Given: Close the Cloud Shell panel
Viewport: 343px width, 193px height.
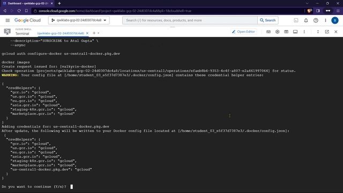Looking at the screenshot, I should pyautogui.click(x=336, y=32).
